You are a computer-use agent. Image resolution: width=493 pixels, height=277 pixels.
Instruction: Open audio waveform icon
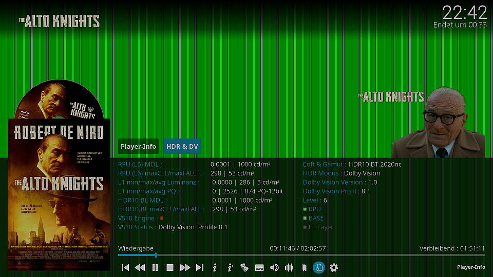(289, 268)
